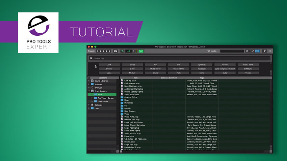The width and height of the screenshot is (287, 161).
Task: Open the Dynamics folder icon
Action: pyautogui.click(x=122, y=103)
